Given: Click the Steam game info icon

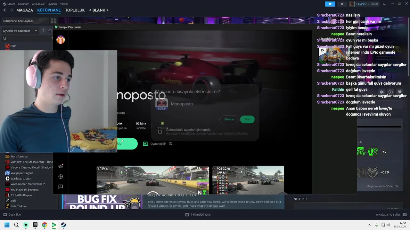Looking at the screenshot, I should point(391,92).
